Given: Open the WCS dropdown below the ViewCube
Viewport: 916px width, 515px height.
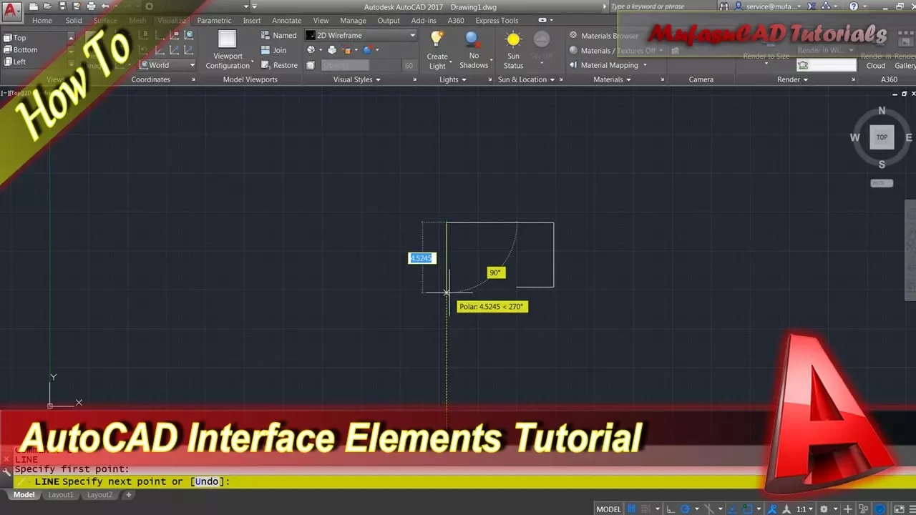Looking at the screenshot, I should pos(882,183).
